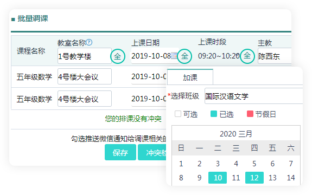Screen dimensions: 312x195
Task: Select date 1 in March calendar
Action: pyautogui.click(x=181, y=164)
